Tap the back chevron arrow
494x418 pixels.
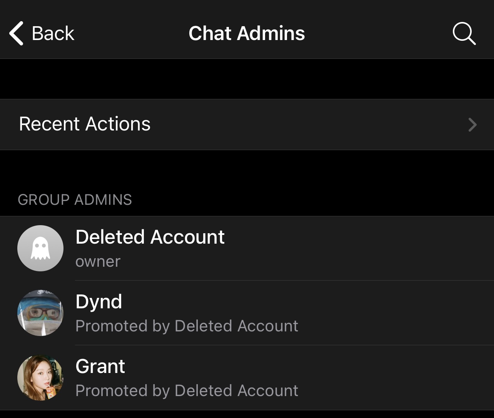17,33
